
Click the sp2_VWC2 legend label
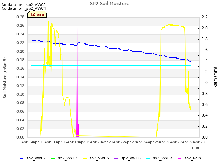tap(36, 158)
